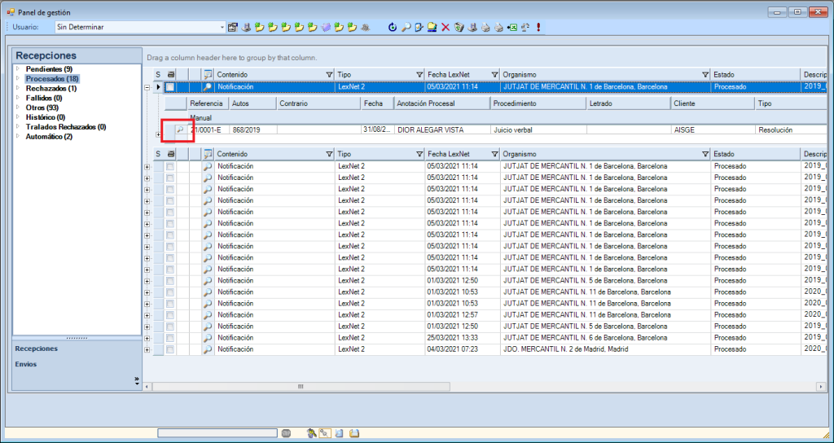Select Otros (93) in the tree
The image size is (834, 443).
pyautogui.click(x=42, y=107)
